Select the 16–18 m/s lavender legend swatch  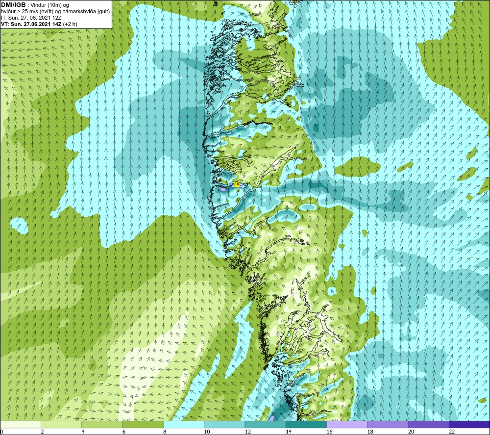[x=347, y=424]
